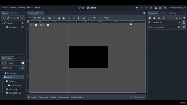This screenshot has height=105, width=187.
Task: Open the Compatibility renderer dropdown
Action: tap(177, 8)
